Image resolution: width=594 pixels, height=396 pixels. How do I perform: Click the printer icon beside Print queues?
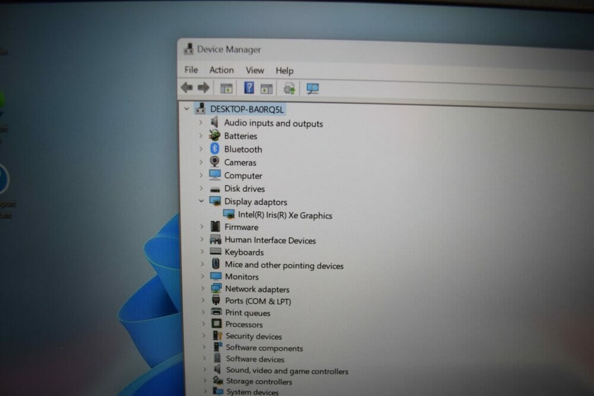(216, 312)
